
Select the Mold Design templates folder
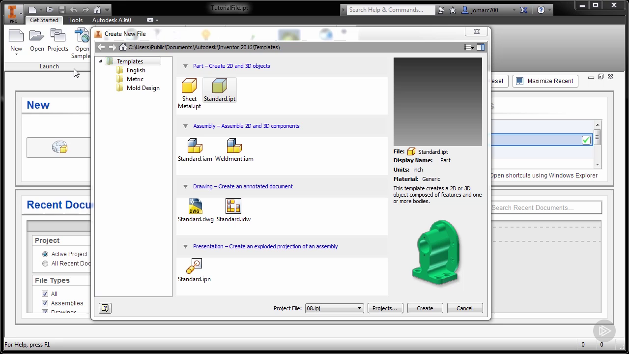tap(143, 88)
